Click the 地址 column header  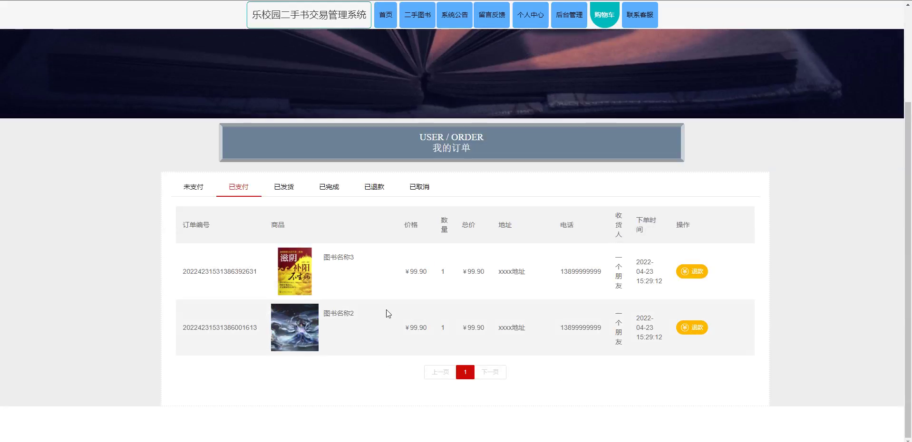505,225
